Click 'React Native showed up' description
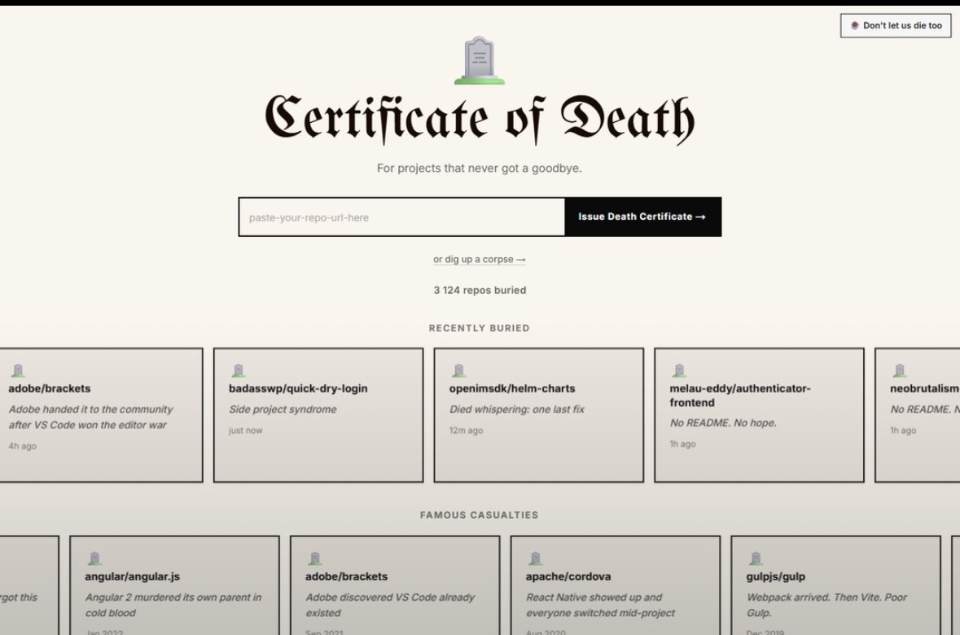 click(600, 605)
